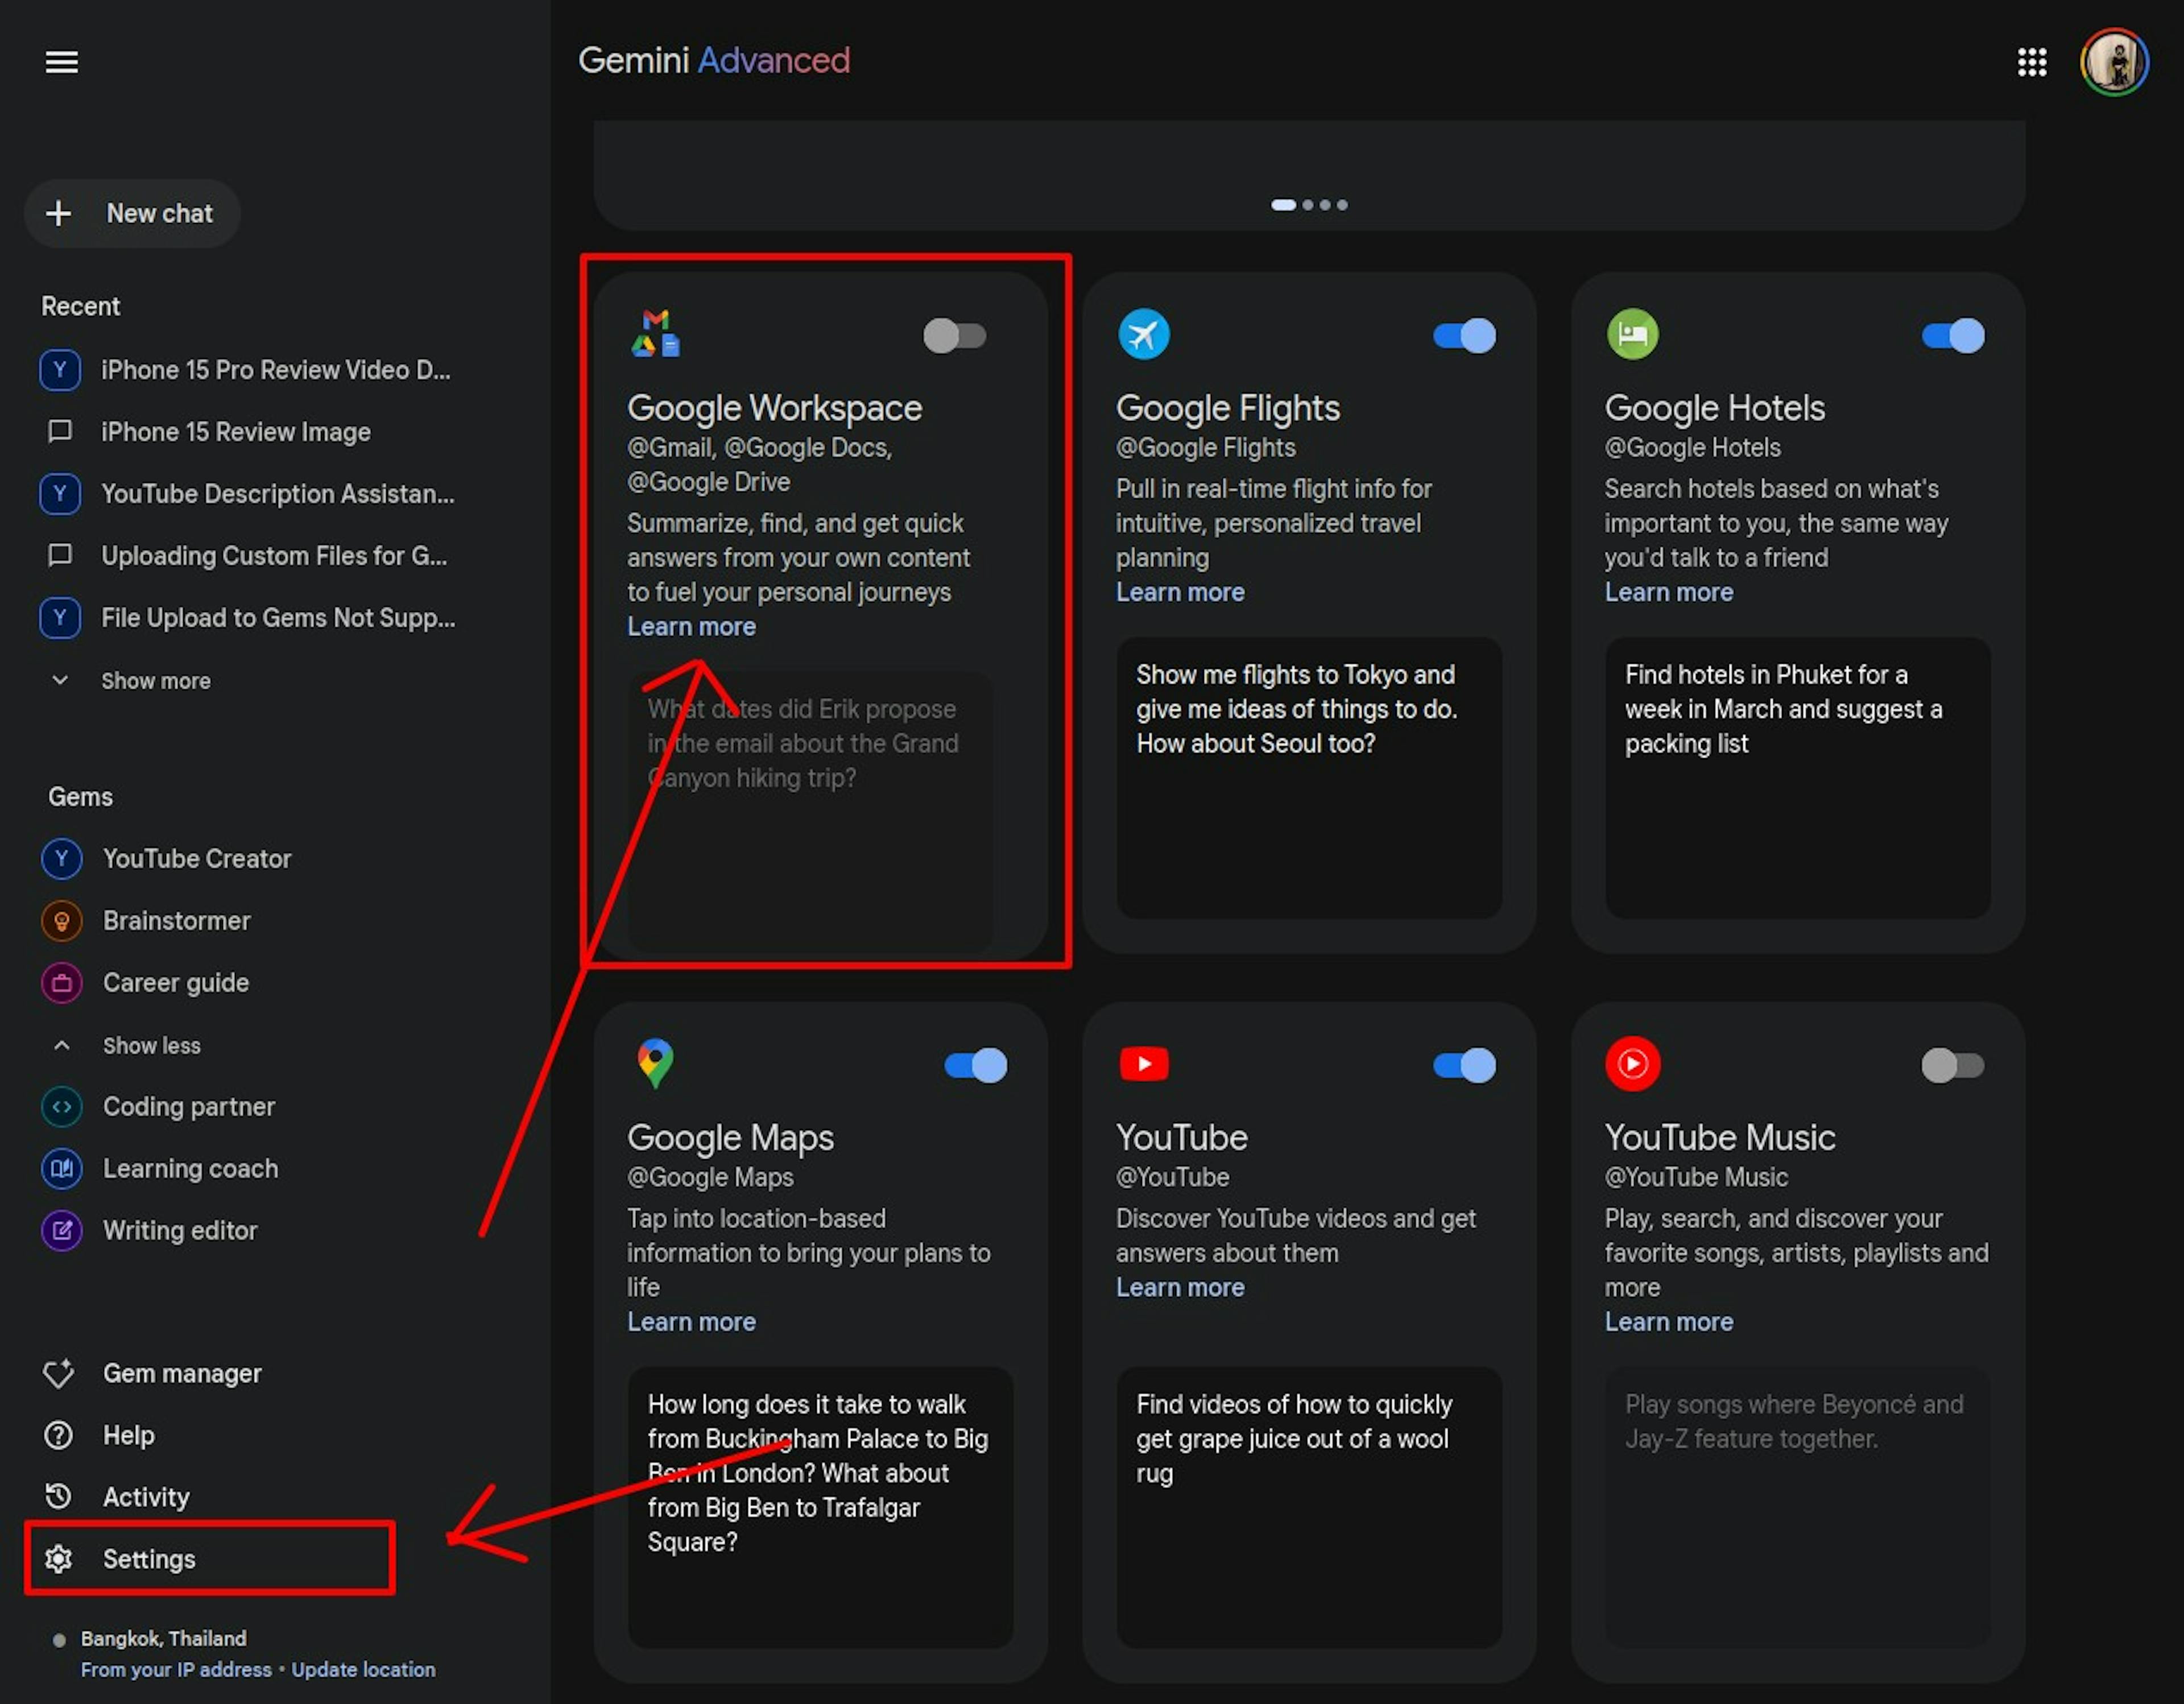This screenshot has width=2184, height=1704.
Task: Enable the Google Workspace extension toggle
Action: 955,335
